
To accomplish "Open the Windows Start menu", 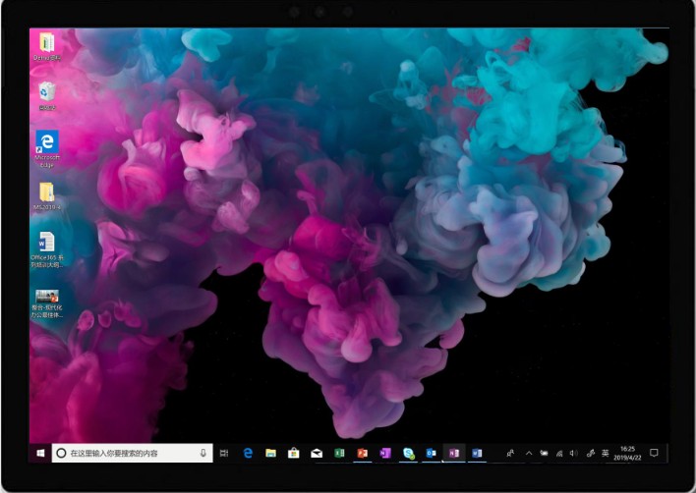I will click(40, 453).
